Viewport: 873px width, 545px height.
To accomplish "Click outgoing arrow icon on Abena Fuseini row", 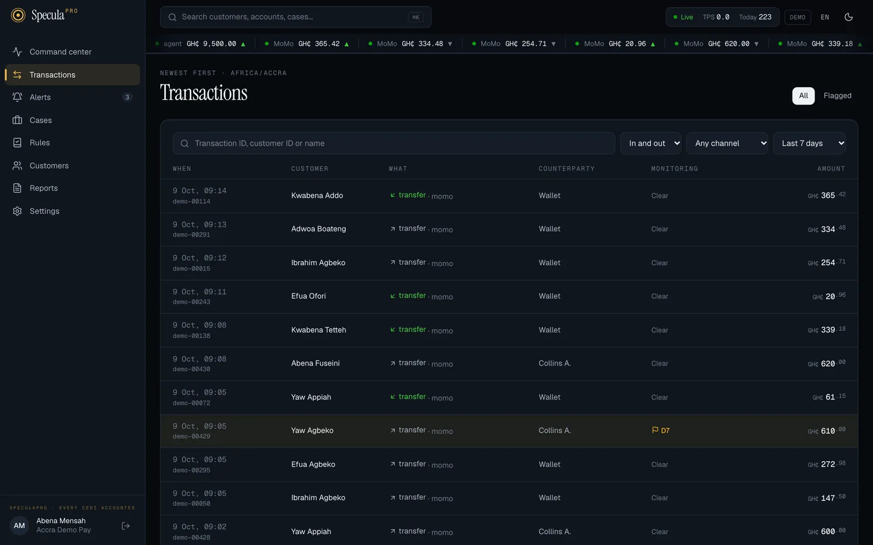I will pos(393,363).
